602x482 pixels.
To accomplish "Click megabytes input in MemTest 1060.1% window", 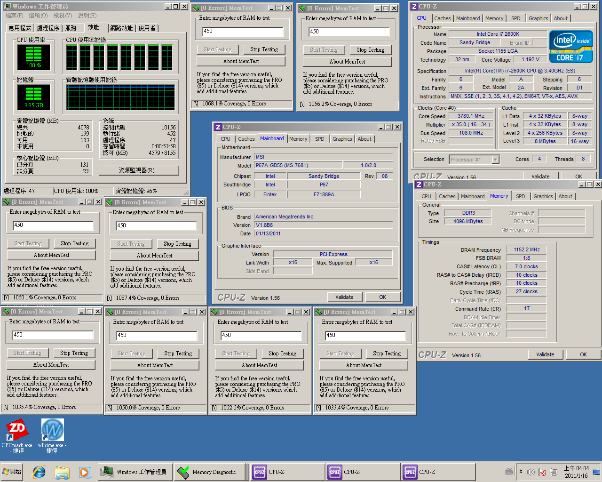I will point(53,225).
